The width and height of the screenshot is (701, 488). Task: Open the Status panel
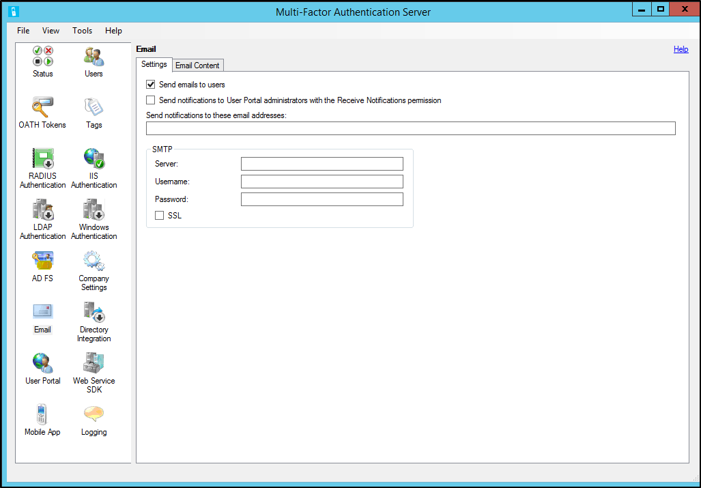click(42, 60)
